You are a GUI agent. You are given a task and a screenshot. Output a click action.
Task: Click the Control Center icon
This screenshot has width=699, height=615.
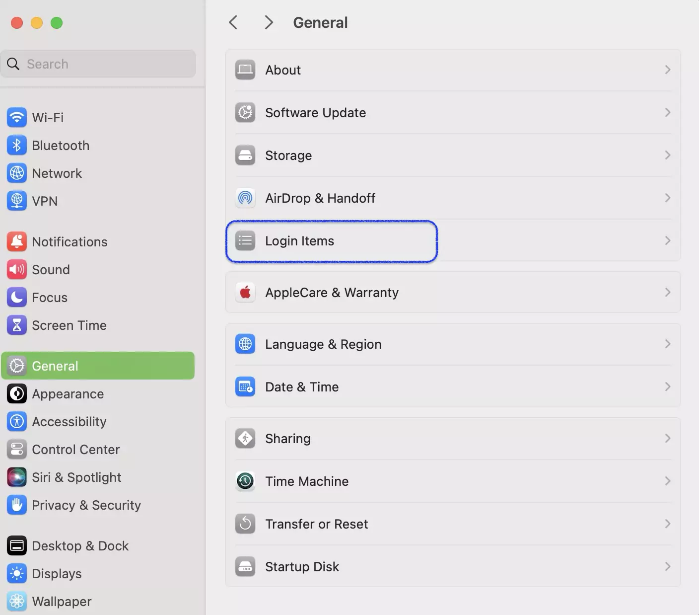click(x=17, y=450)
